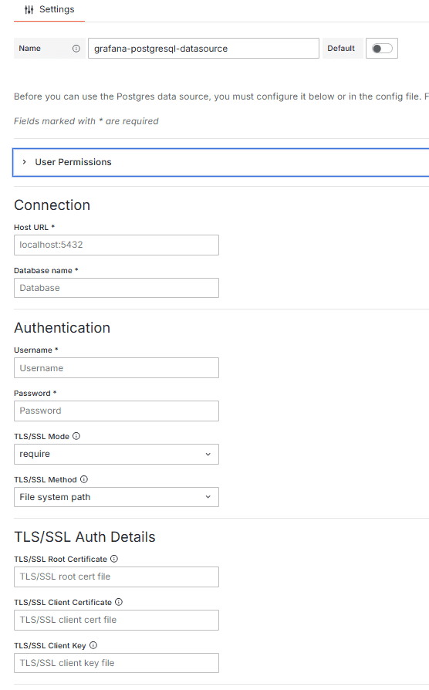This screenshot has height=690, width=429.
Task: Click the TLS/SSL Client Certificate info icon
Action: [x=119, y=602]
